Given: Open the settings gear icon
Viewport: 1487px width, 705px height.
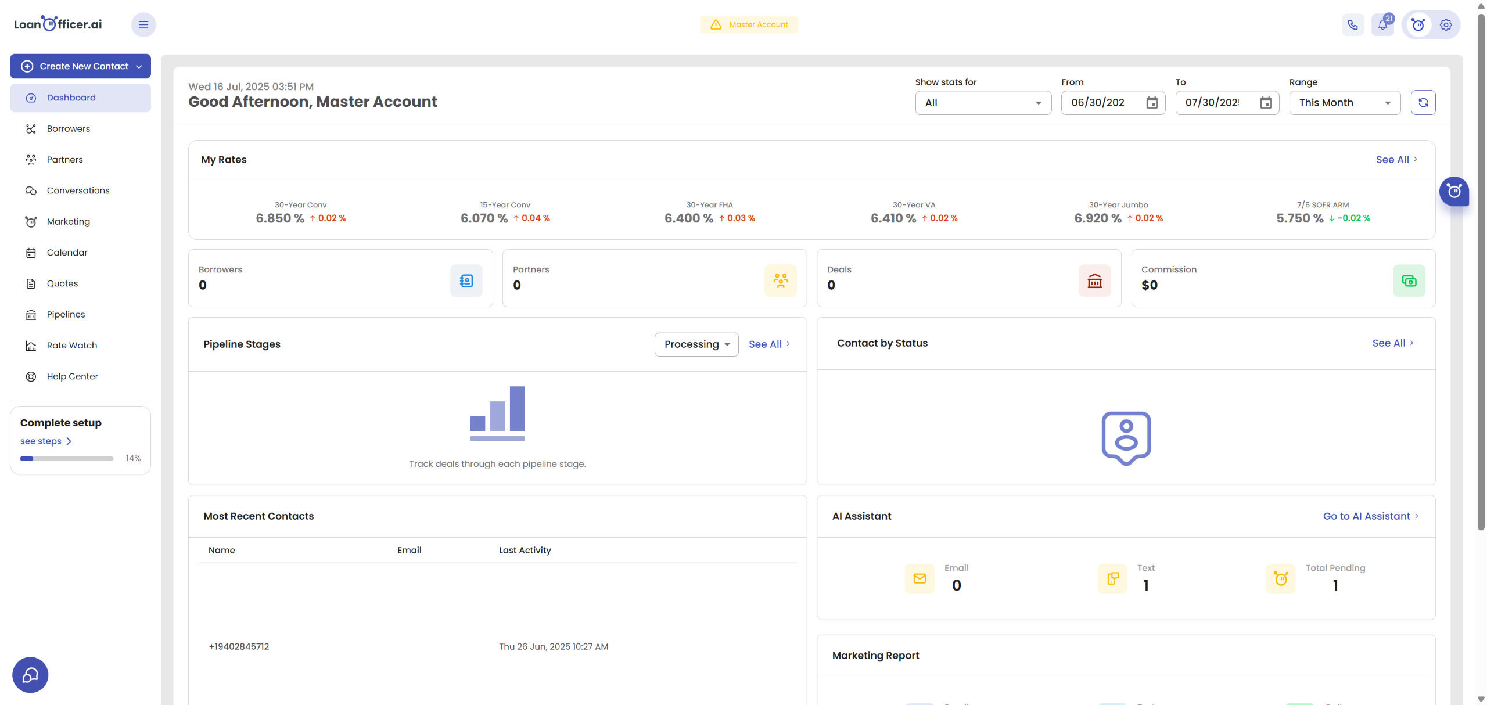Looking at the screenshot, I should (1446, 25).
